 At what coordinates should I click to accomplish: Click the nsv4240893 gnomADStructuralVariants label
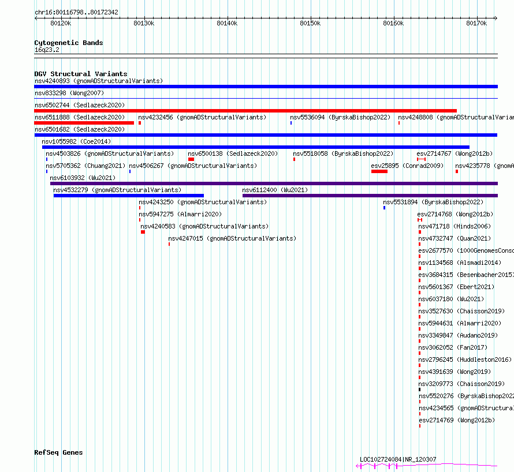[x=99, y=81]
